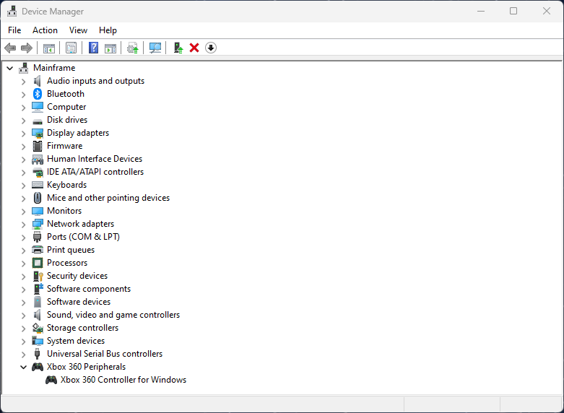Expand the System devices category
Screen dimensions: 564x413
point(23,342)
